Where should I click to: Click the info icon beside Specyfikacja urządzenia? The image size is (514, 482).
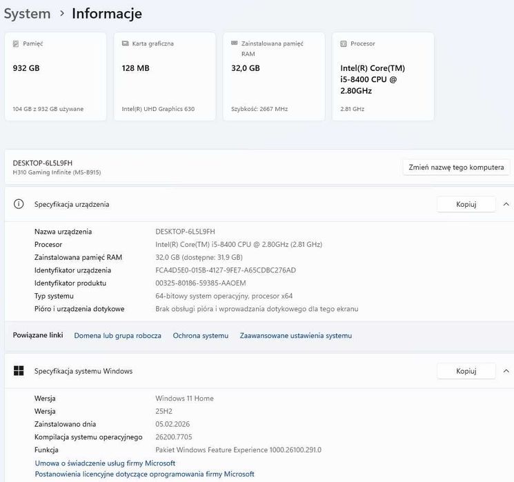(19, 204)
